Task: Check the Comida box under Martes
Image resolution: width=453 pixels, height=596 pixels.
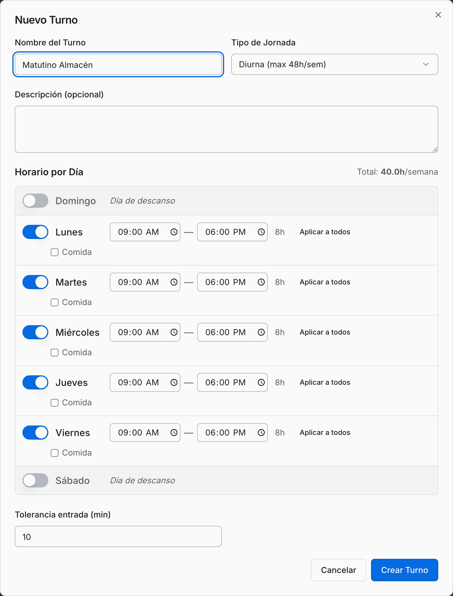Action: coord(55,302)
